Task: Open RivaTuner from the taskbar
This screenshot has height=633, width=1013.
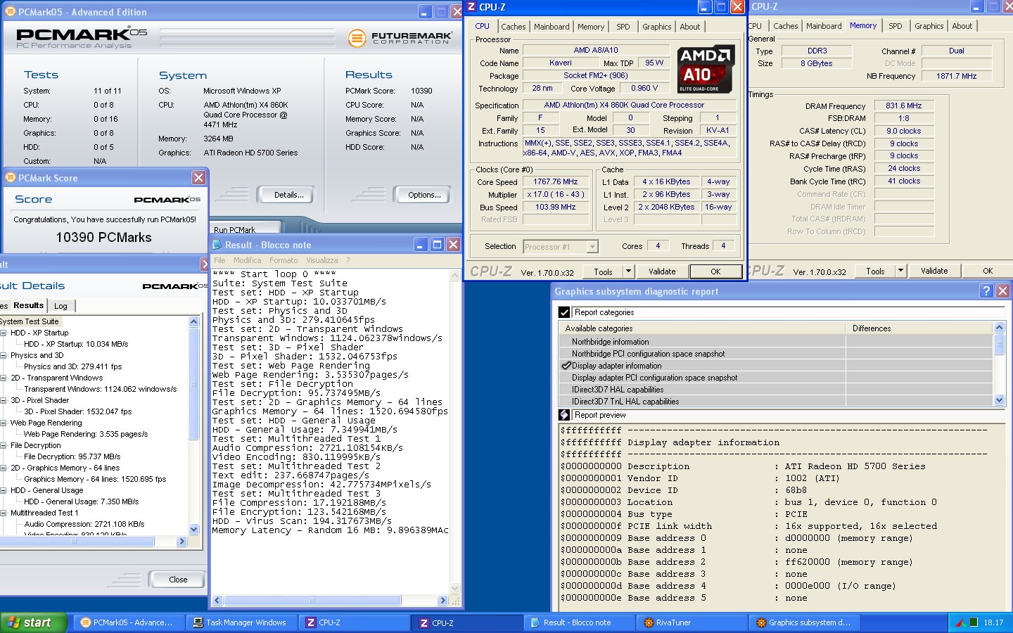Action: [x=693, y=622]
